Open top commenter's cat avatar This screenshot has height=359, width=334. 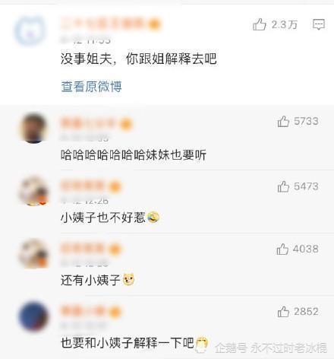tap(30, 31)
